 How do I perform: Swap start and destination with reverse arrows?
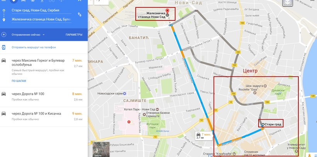(x=80, y=14)
